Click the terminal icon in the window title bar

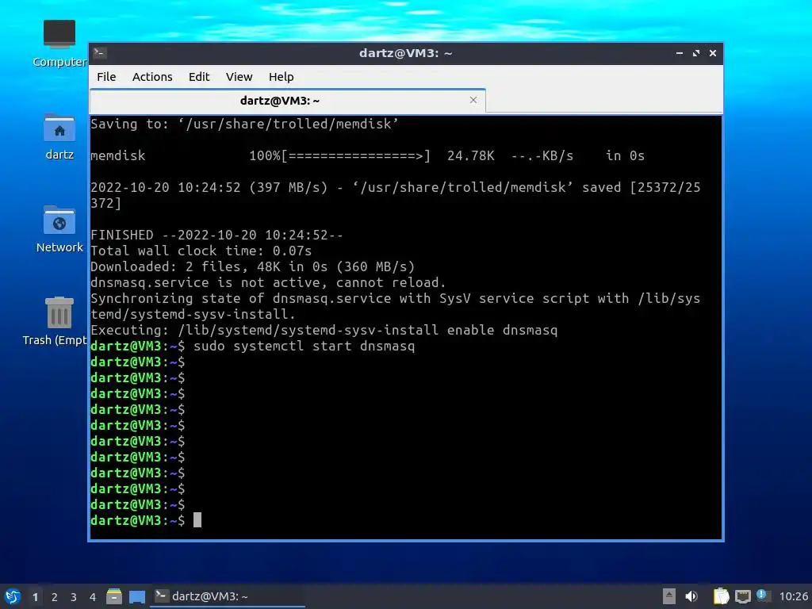pos(100,52)
